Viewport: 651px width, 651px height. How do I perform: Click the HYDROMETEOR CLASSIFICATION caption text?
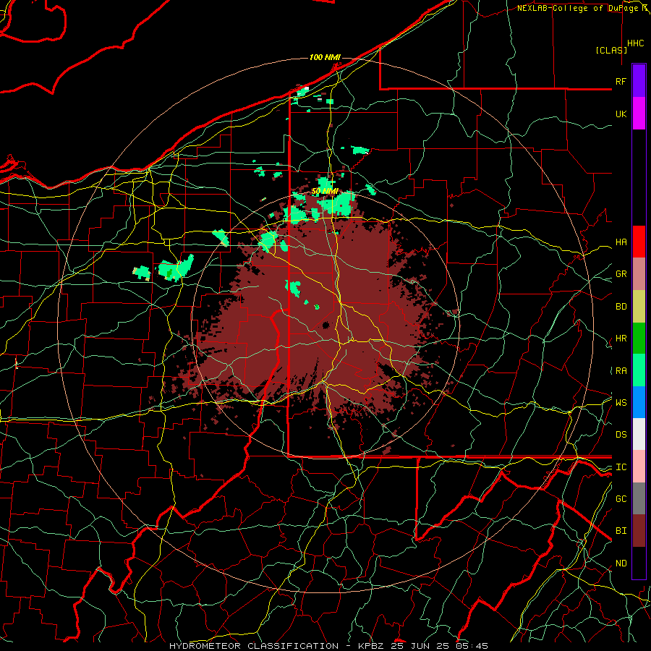(x=254, y=646)
